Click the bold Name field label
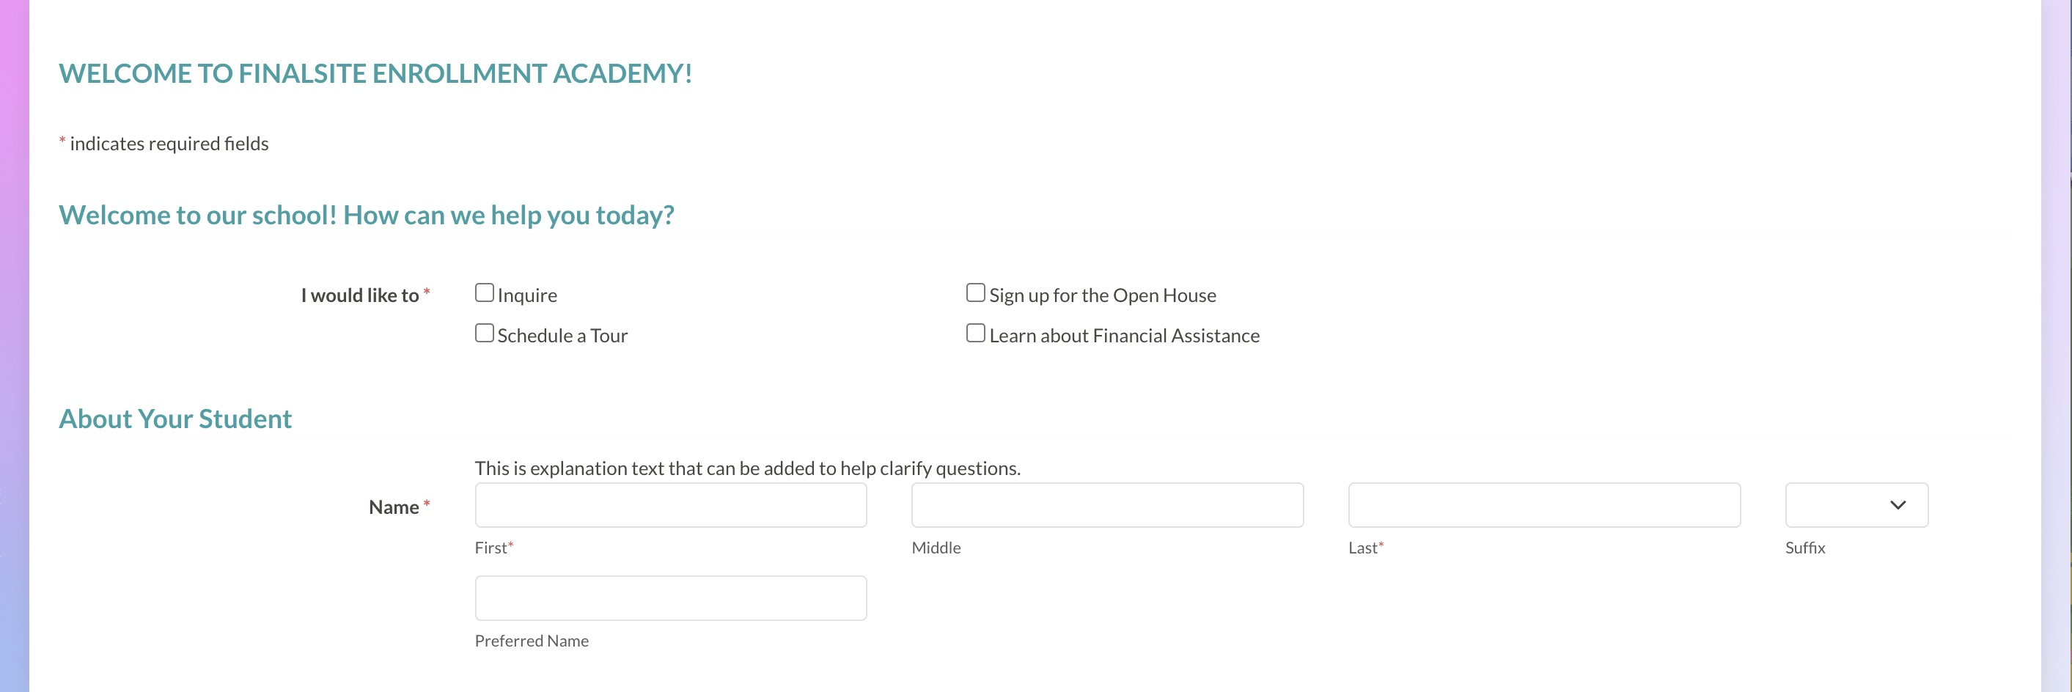The image size is (2072, 692). tap(393, 508)
